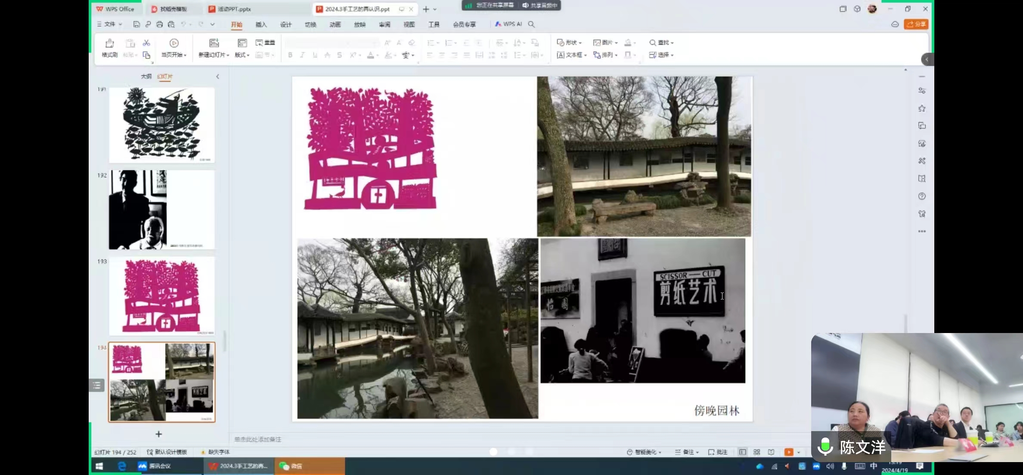This screenshot has width=1023, height=475.
Task: Select slide 191 black paper-cut thumbnail
Action: click(x=162, y=125)
